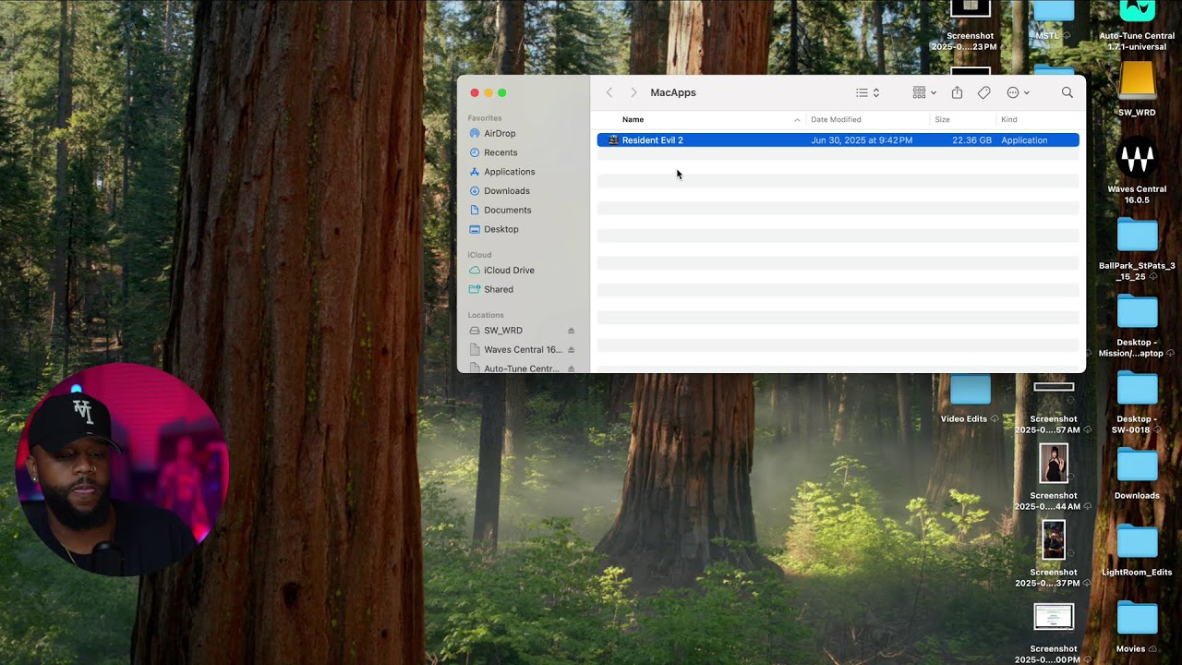1182x665 pixels.
Task: Open the Group By grid dropdown
Action: (x=924, y=92)
